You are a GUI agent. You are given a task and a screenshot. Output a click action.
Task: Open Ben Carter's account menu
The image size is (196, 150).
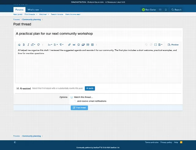coord(149,9)
